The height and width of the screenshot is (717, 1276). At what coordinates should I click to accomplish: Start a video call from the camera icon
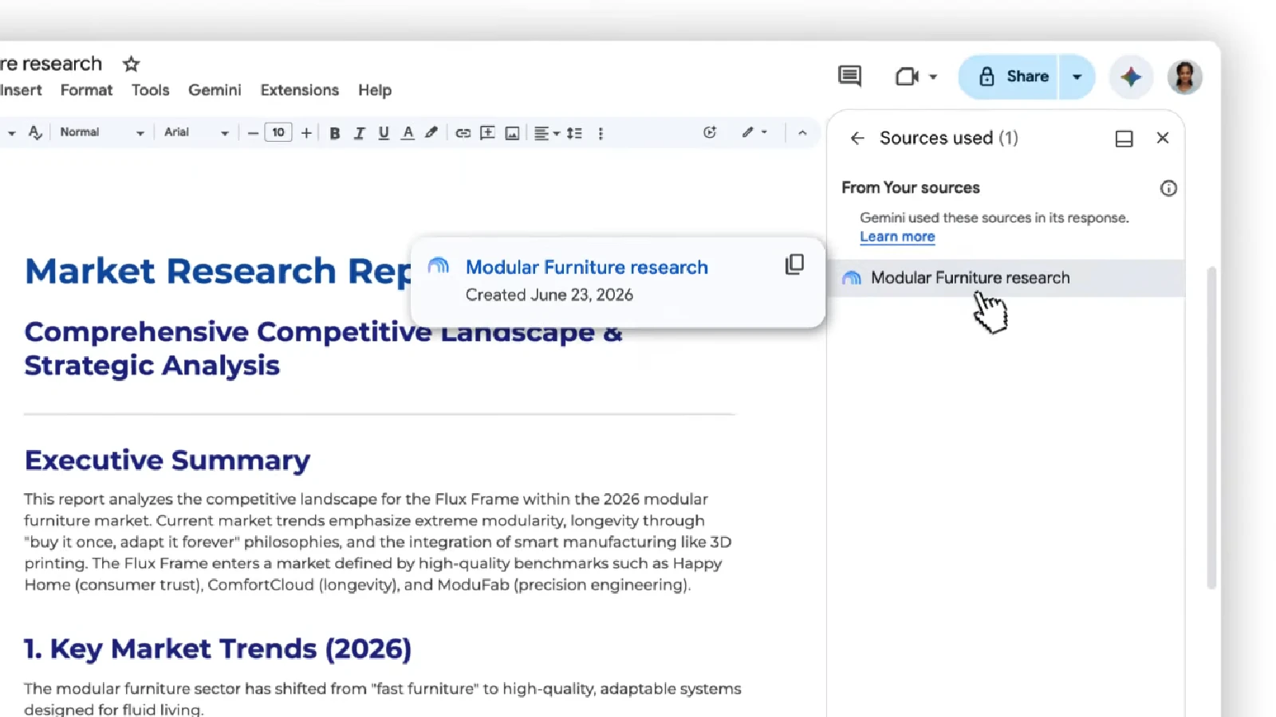click(x=907, y=76)
